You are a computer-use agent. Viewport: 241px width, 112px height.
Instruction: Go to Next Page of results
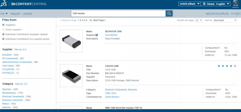(x=99, y=20)
